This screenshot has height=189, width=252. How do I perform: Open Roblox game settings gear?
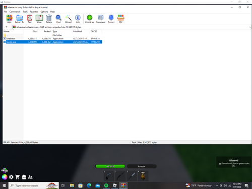[x=11, y=177]
